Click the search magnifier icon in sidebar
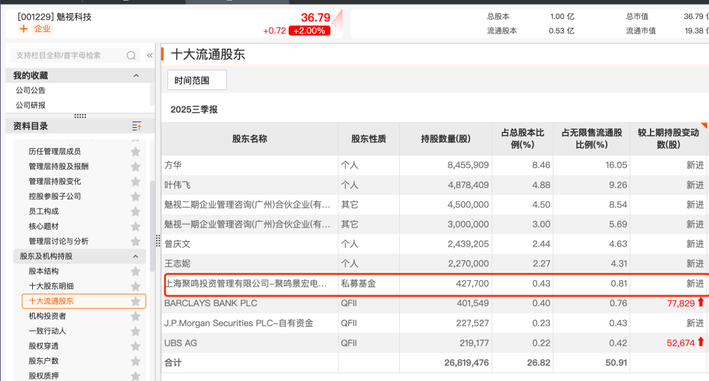This screenshot has height=381, width=709. click(131, 56)
